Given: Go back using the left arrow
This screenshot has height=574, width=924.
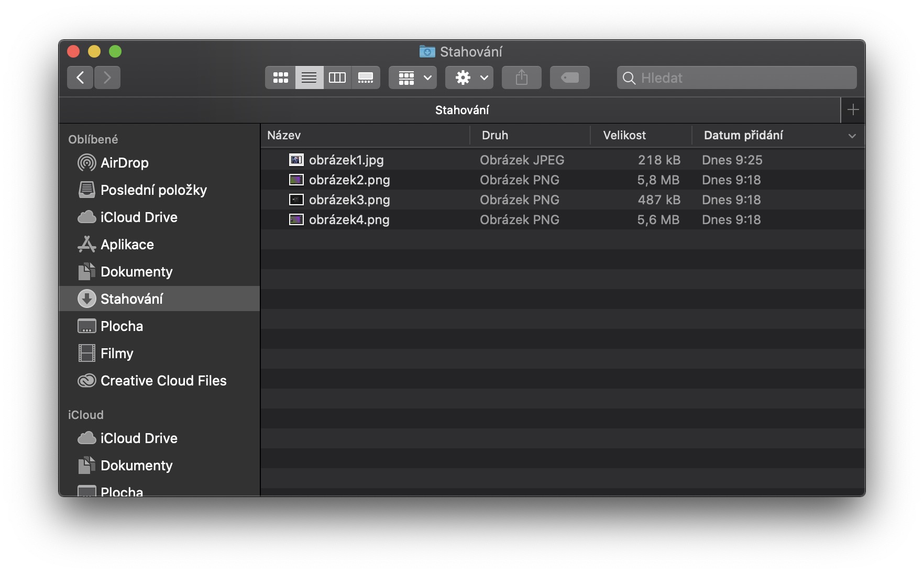Looking at the screenshot, I should (80, 78).
